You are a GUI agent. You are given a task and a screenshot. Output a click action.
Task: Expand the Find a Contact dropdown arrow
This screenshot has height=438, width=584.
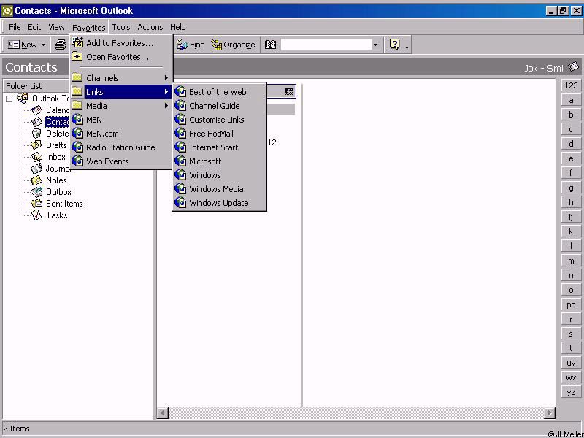pyautogui.click(x=375, y=45)
